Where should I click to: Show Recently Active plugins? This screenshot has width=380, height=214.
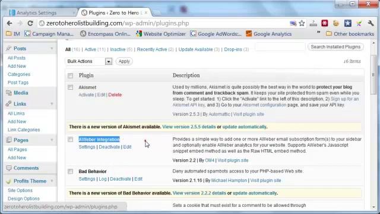[152, 49]
